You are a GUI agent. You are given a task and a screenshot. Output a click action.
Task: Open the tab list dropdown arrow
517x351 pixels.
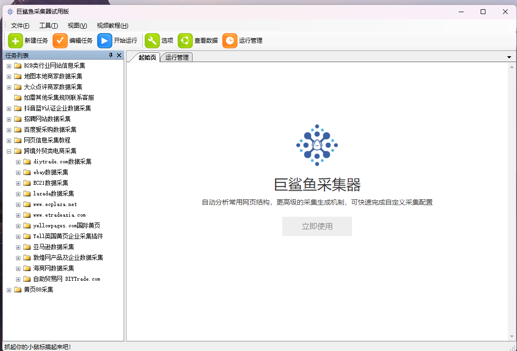(509, 57)
